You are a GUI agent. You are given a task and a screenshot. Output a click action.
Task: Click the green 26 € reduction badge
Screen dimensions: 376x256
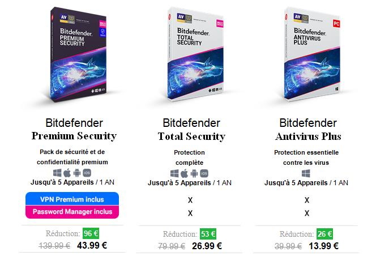[324, 234]
